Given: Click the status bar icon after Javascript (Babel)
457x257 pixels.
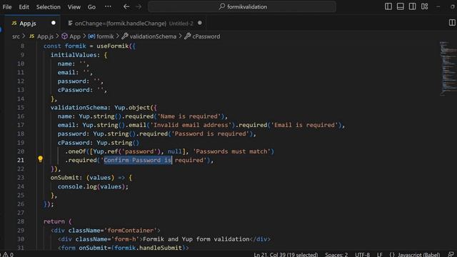Looking at the screenshot, I should (451, 254).
